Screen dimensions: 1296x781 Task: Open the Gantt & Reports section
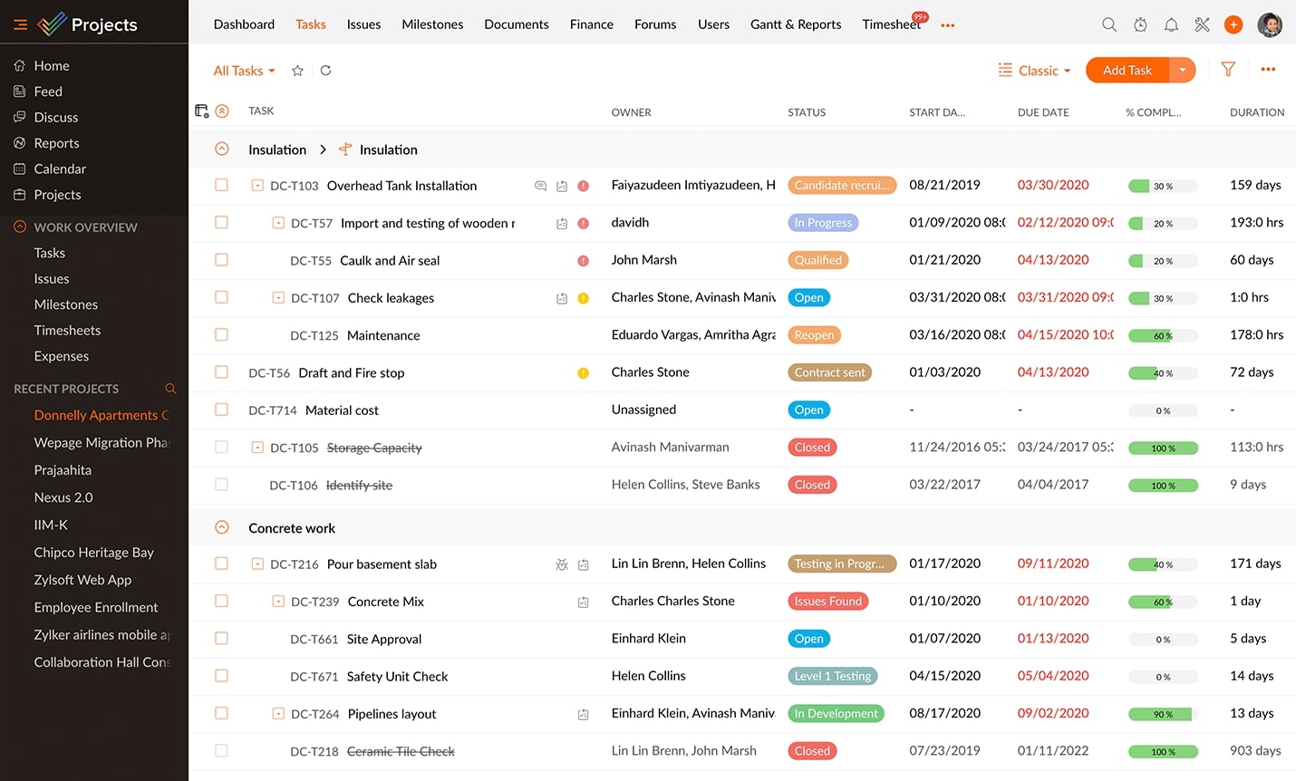795,24
